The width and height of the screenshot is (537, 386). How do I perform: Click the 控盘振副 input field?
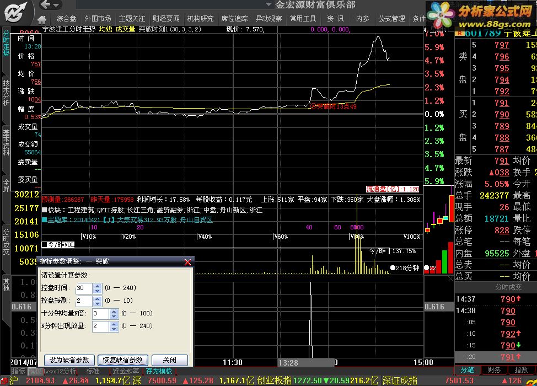click(x=84, y=301)
